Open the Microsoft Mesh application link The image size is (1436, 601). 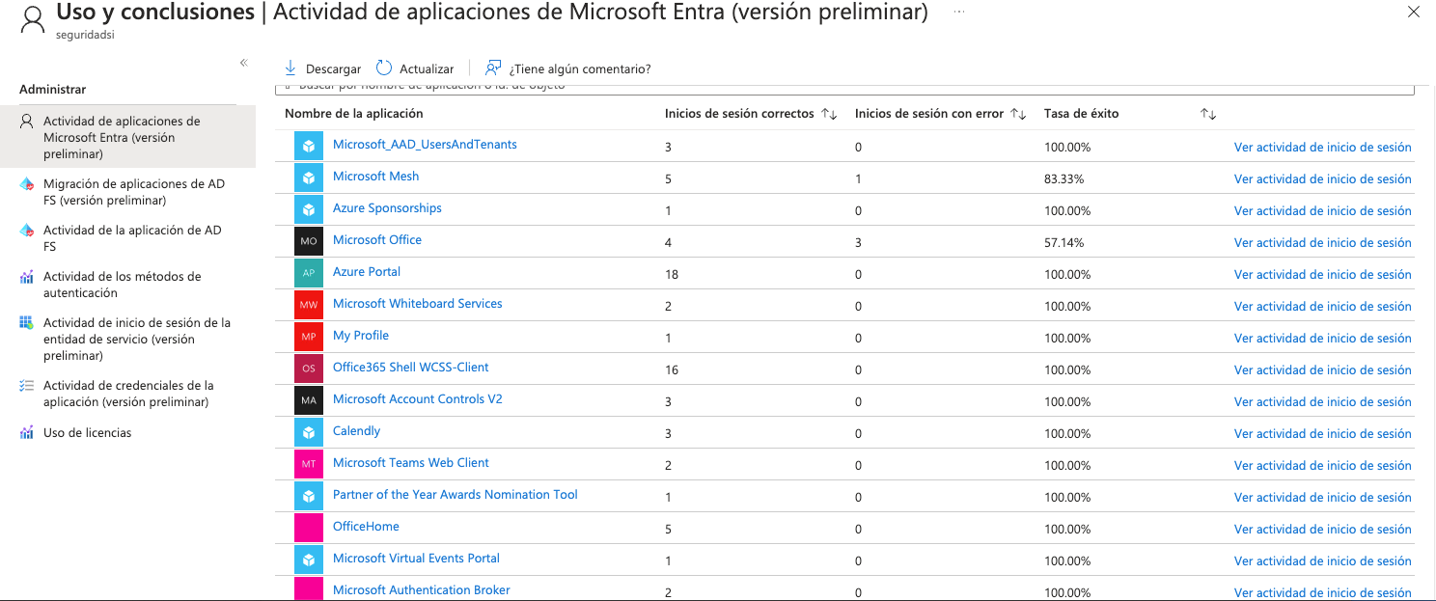tap(375, 177)
